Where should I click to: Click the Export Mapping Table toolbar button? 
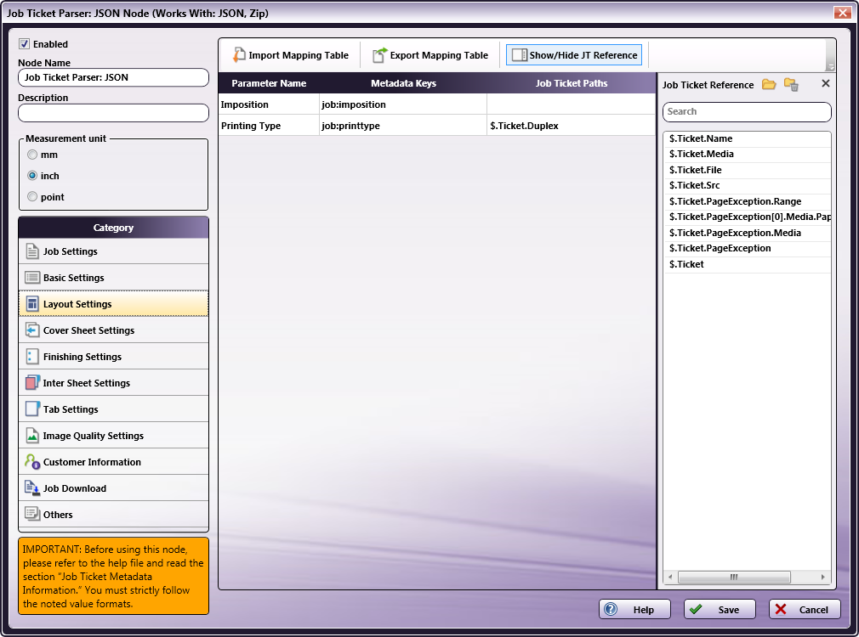click(x=430, y=55)
